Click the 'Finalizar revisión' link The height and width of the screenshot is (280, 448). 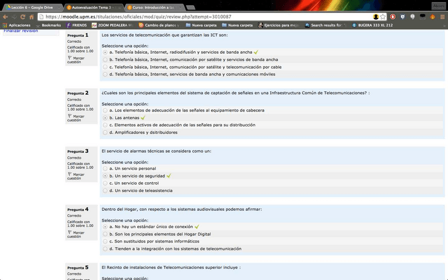click(21, 31)
